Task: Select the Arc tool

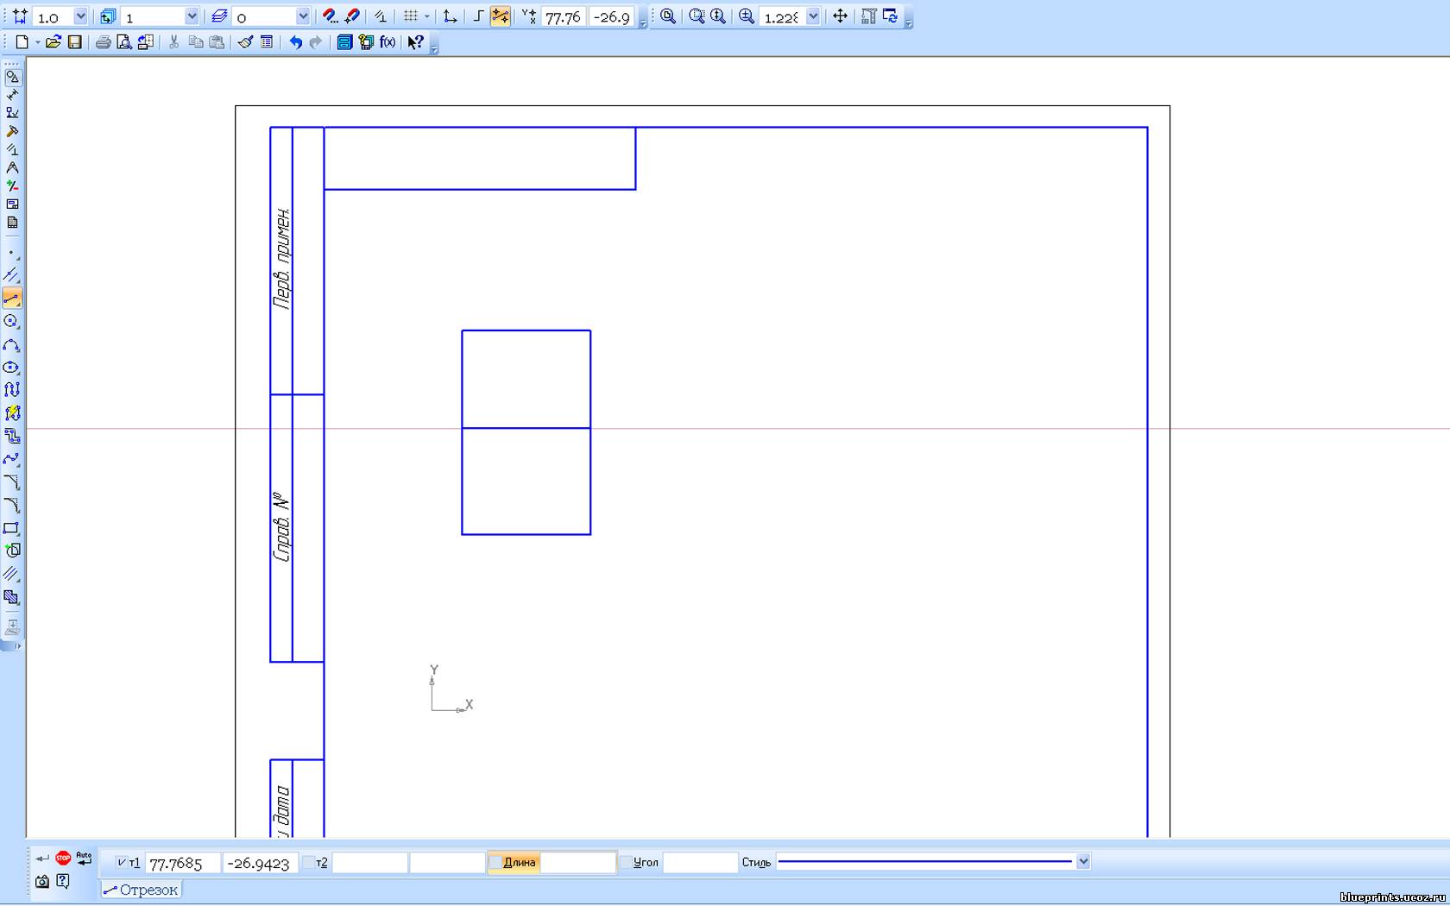Action: (12, 345)
